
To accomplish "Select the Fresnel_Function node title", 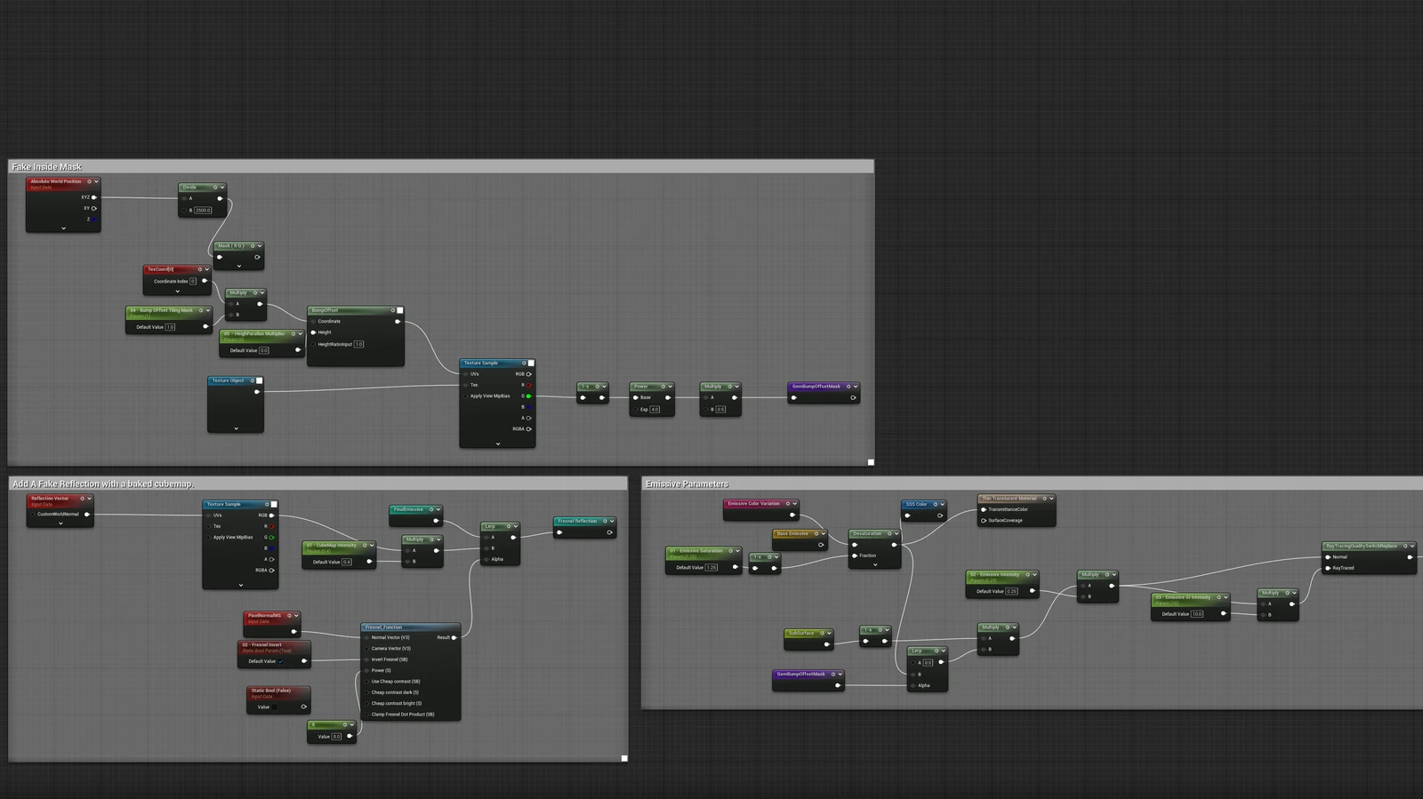I will click(x=384, y=627).
